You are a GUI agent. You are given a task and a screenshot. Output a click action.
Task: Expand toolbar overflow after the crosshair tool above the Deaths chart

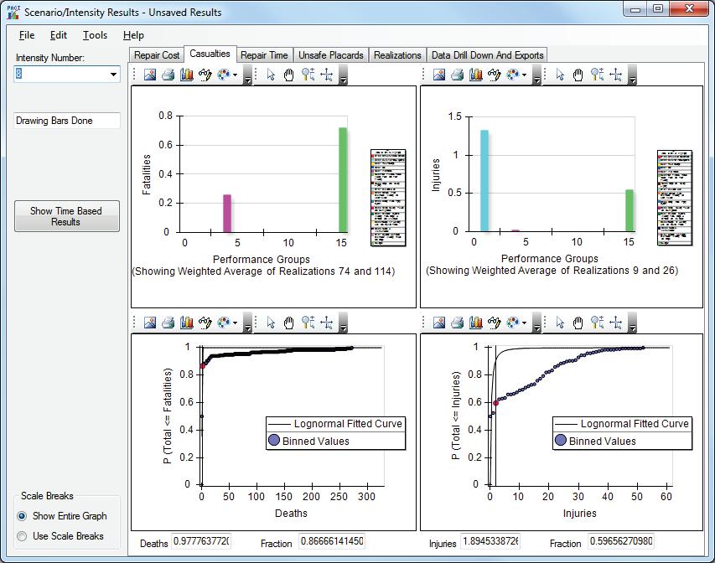tap(344, 323)
